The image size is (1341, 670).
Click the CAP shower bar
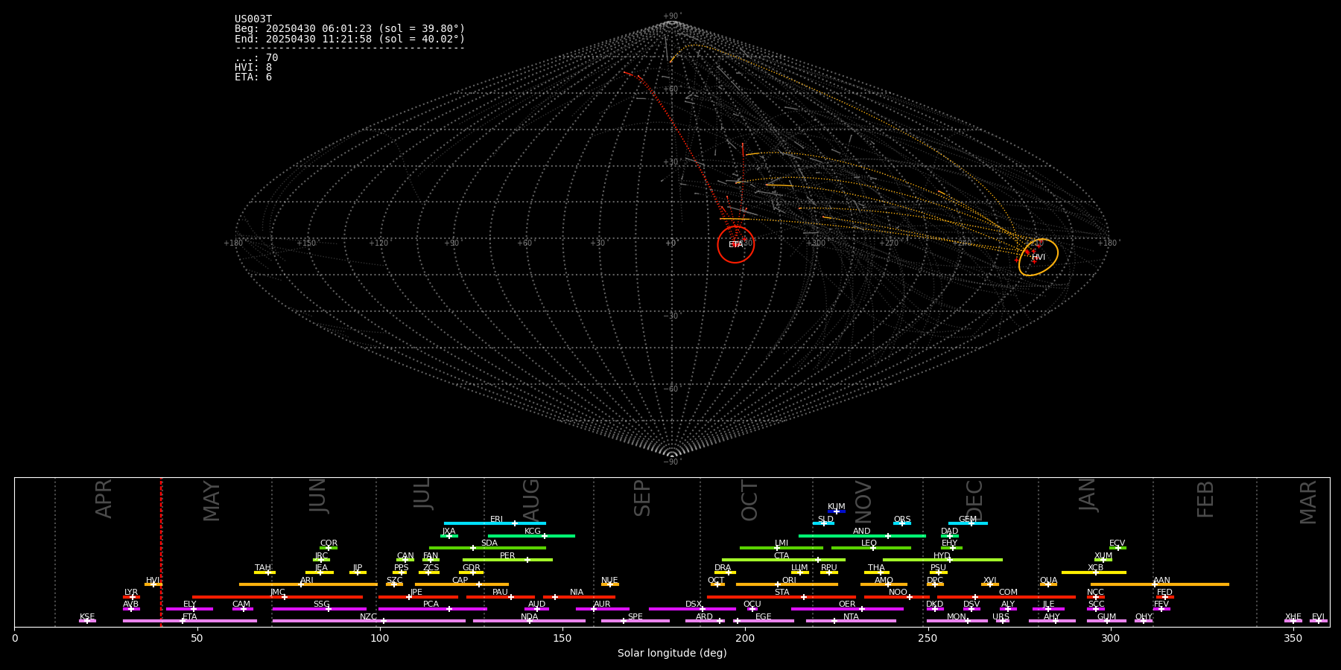click(462, 584)
